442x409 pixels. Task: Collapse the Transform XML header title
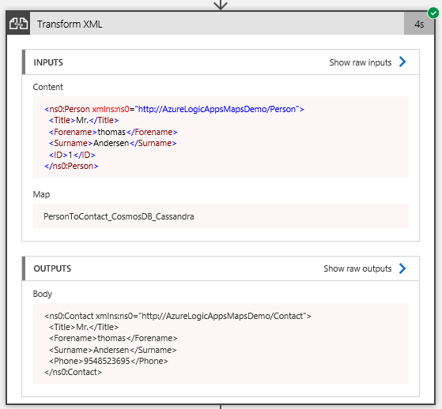70,24
